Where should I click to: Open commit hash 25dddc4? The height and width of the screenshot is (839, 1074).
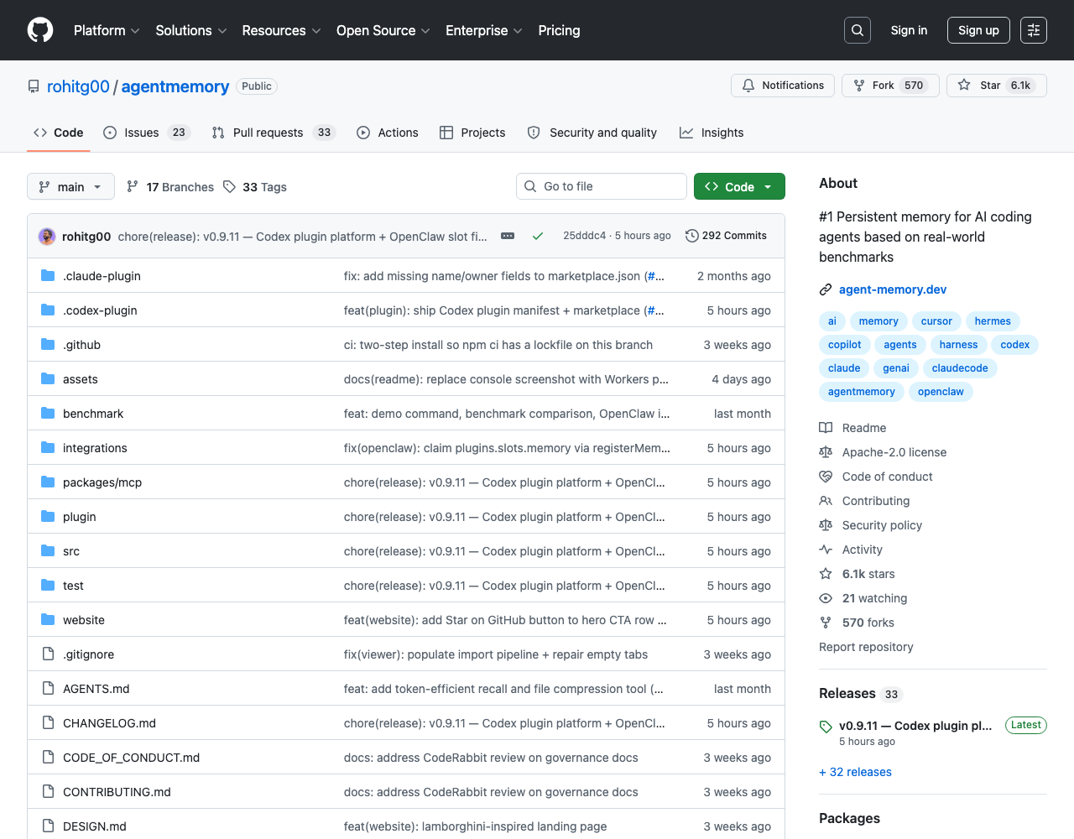(x=584, y=236)
